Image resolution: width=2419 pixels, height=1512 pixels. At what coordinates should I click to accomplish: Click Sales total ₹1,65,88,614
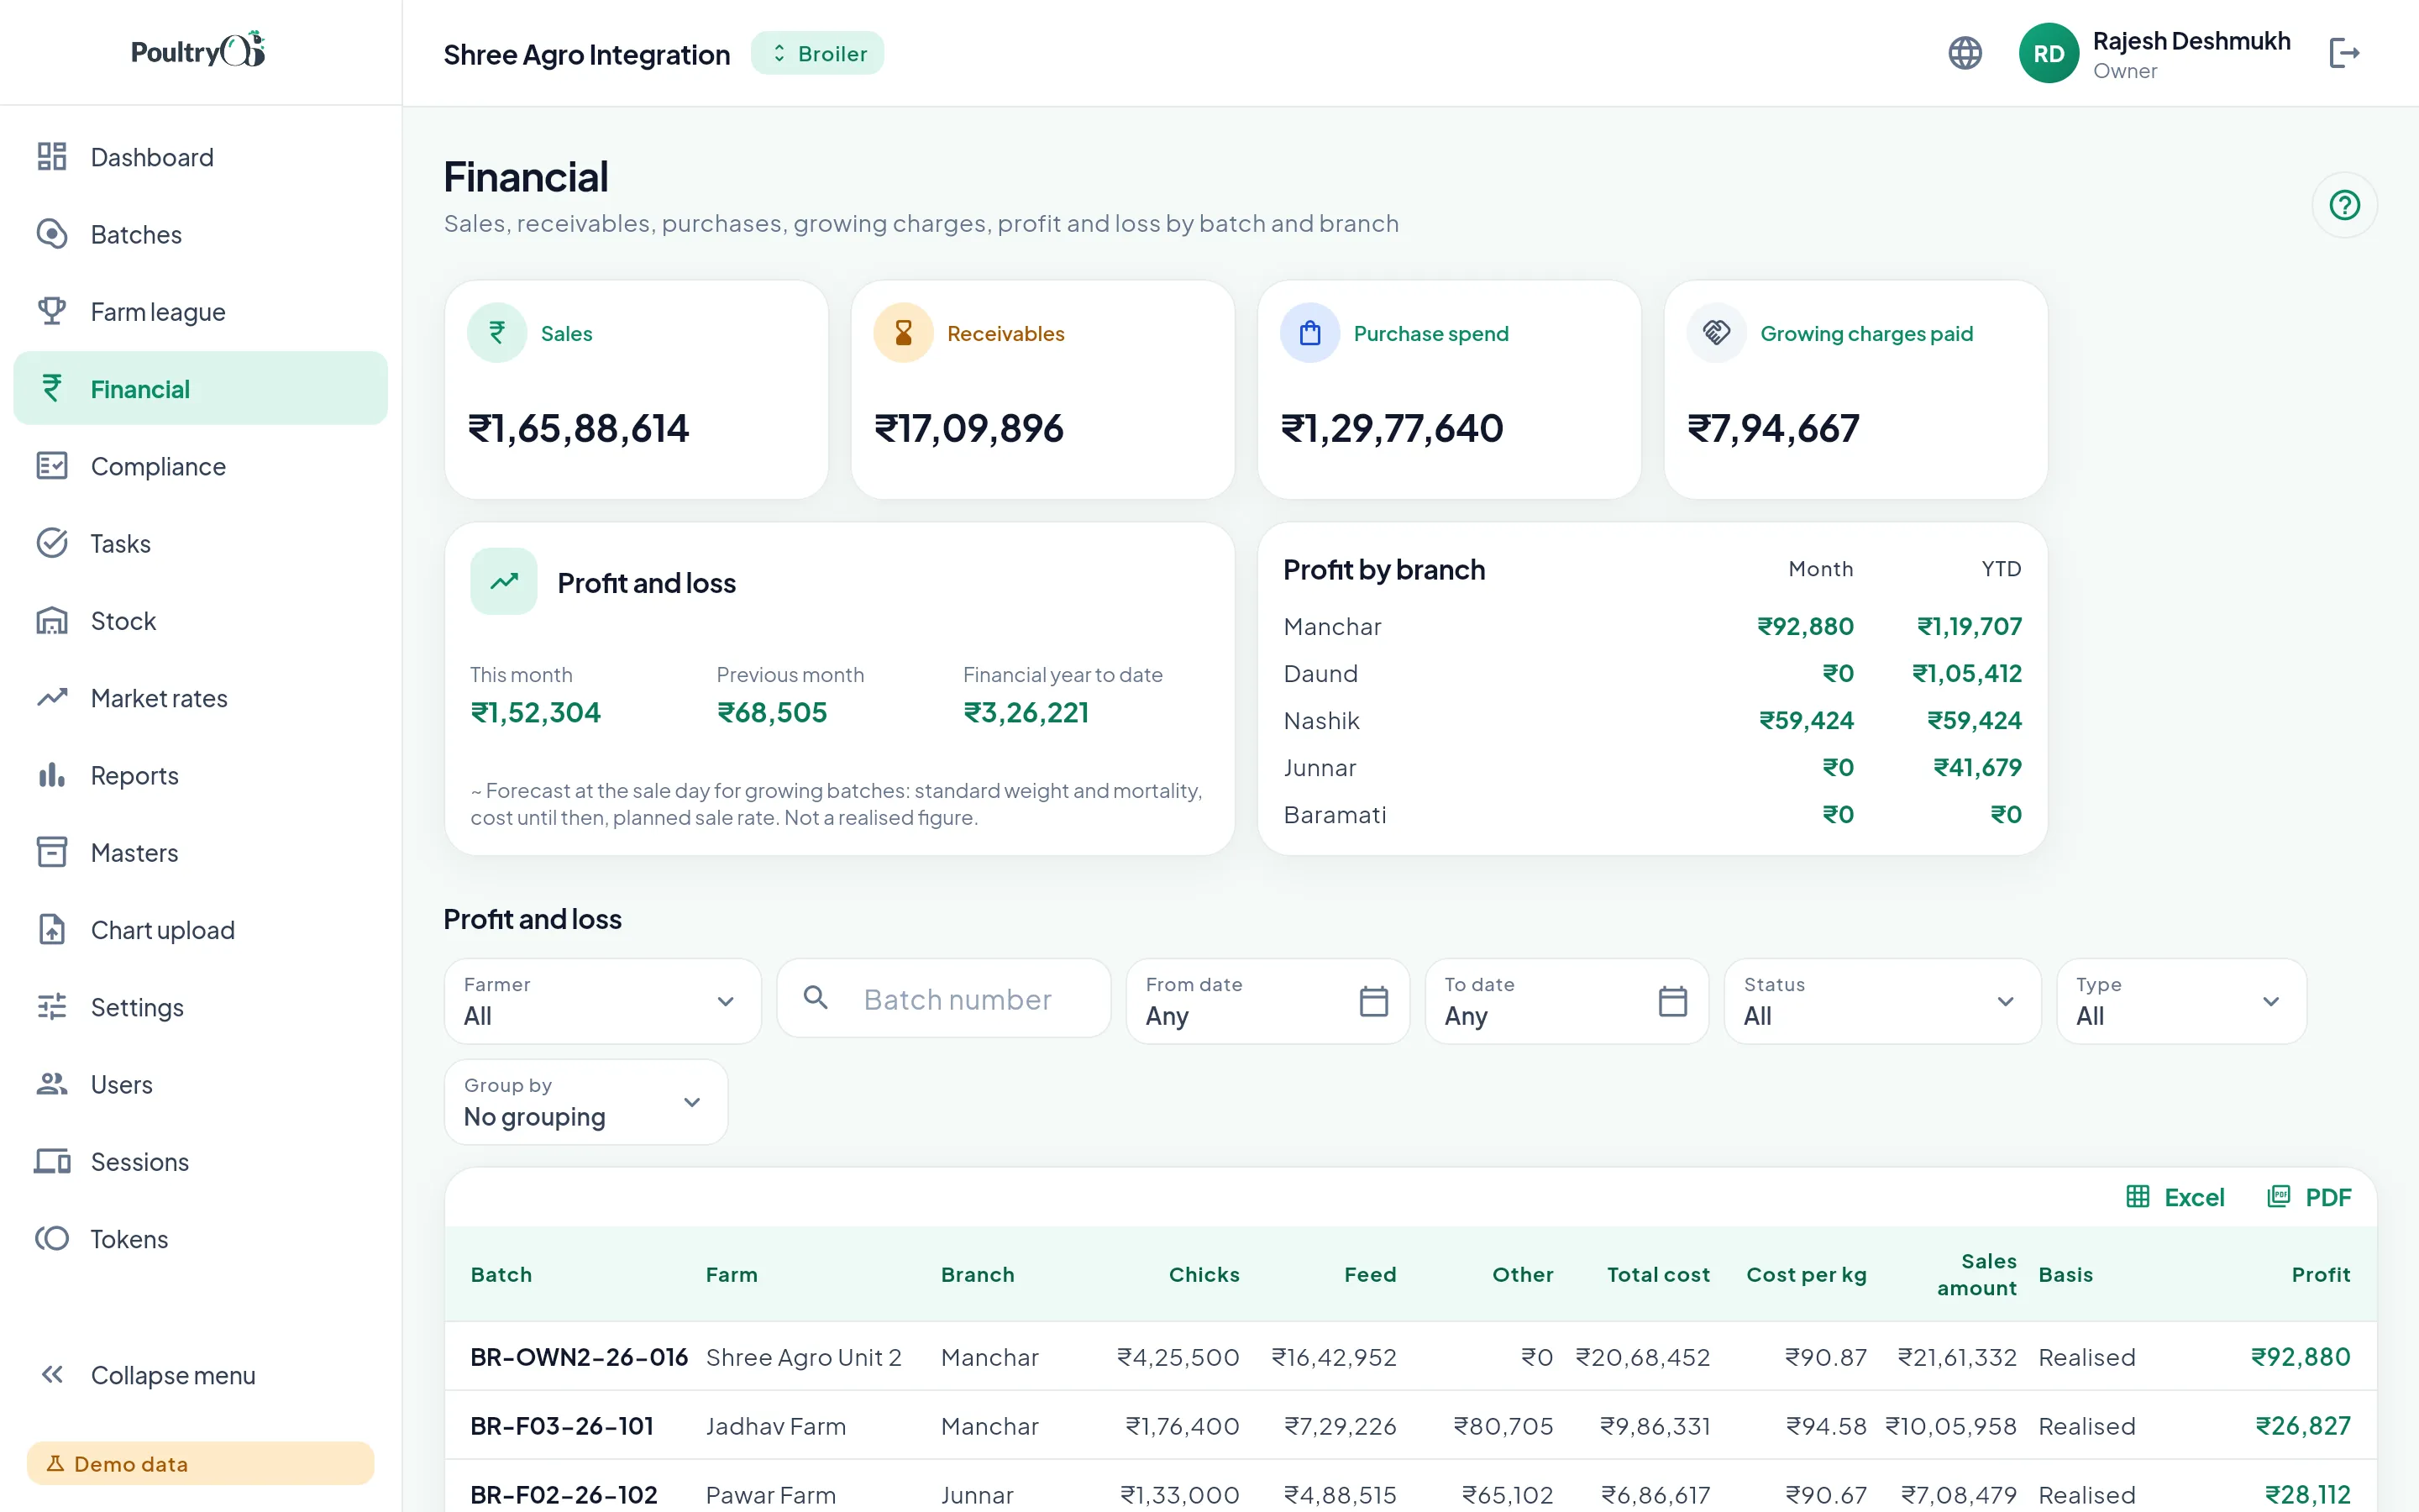(x=579, y=428)
